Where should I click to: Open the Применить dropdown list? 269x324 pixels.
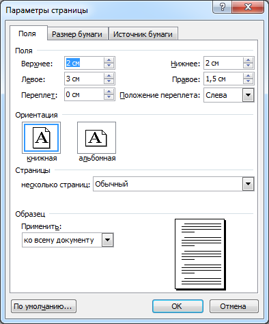107,240
